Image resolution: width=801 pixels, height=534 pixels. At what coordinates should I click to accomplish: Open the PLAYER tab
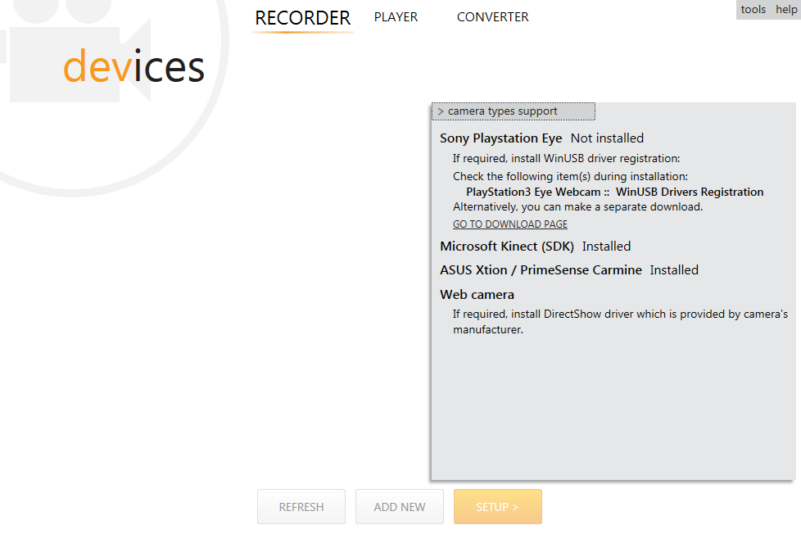point(396,17)
